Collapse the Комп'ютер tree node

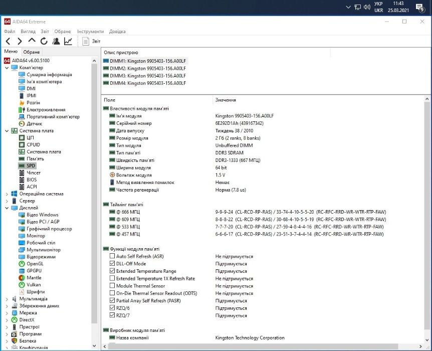pos(7,68)
